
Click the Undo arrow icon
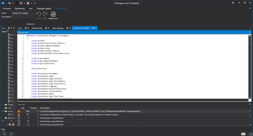pos(39,14)
